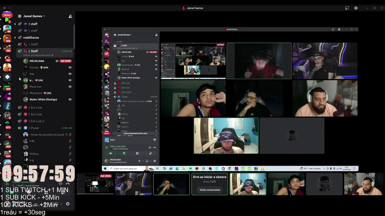Join the Em Live 3 voice channel
This screenshot has width=385, height=216.
click(x=45, y=121)
